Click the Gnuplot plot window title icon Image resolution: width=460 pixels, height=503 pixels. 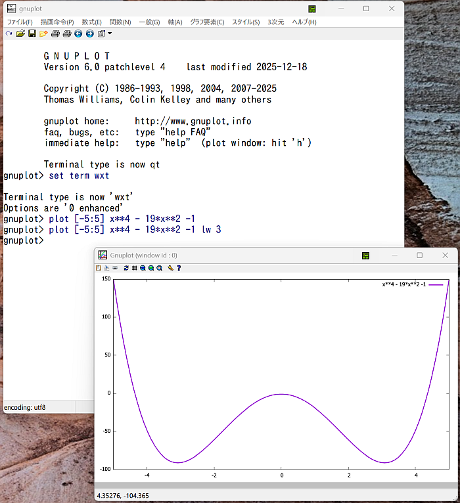[x=103, y=255]
